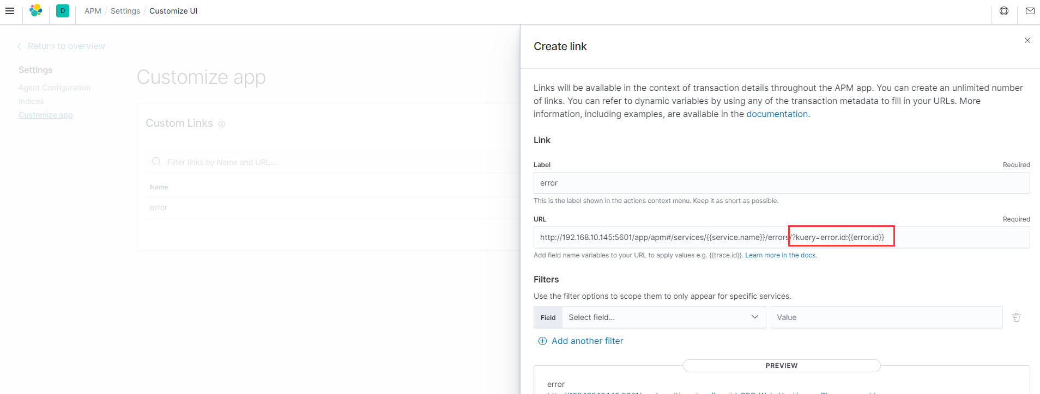Open the help icon in header

pos(1004,11)
